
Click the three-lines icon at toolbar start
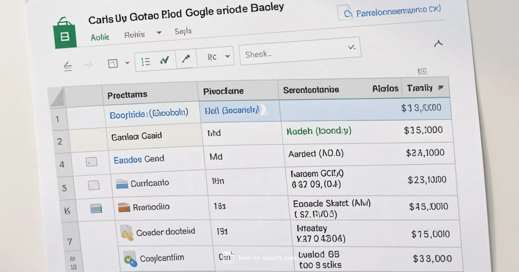(67, 66)
